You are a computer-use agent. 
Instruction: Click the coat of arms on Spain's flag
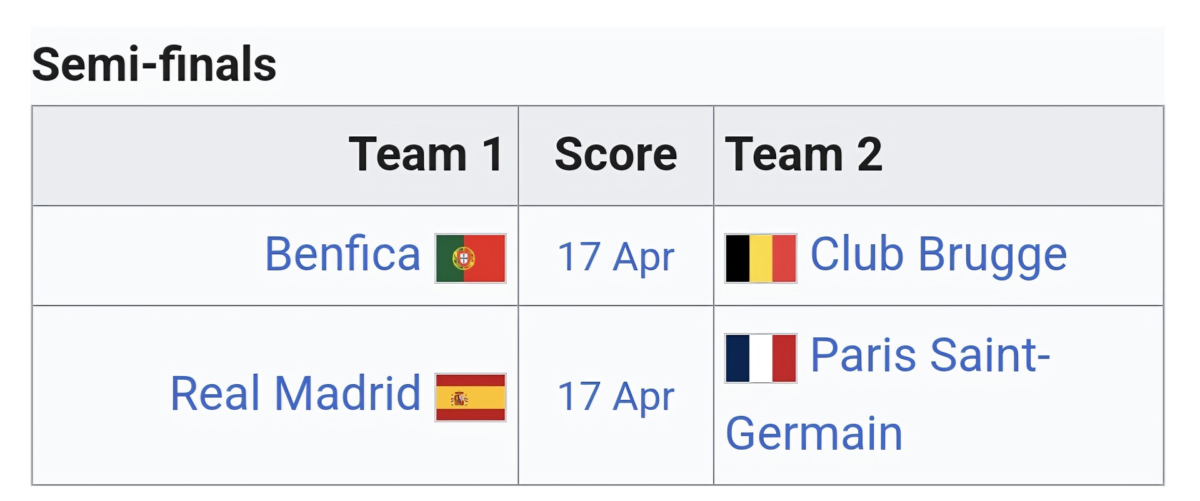(459, 398)
